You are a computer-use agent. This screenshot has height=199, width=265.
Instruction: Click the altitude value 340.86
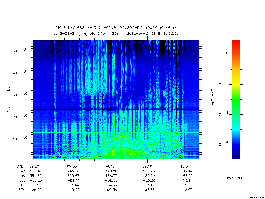pyautogui.click(x=111, y=171)
